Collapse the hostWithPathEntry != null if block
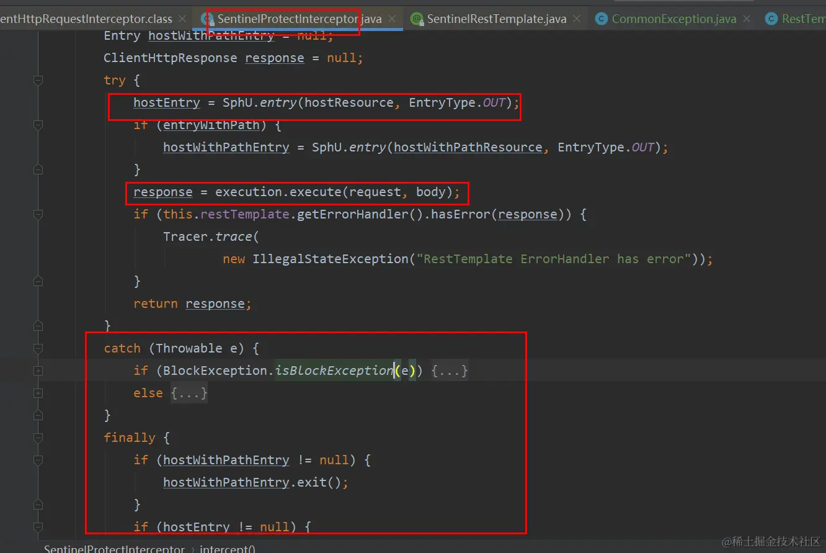826x553 pixels. [x=38, y=460]
